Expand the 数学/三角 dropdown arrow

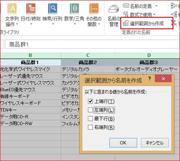pos(74,24)
